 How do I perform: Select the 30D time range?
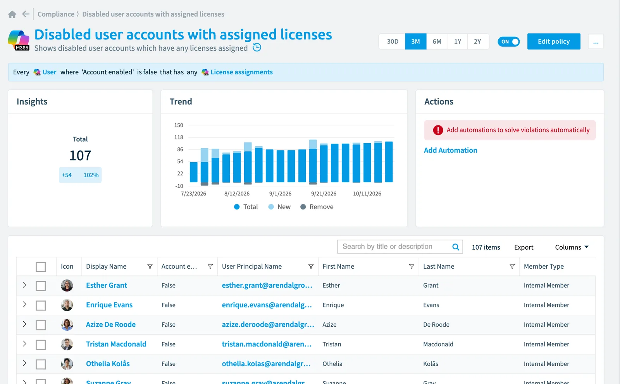pos(392,41)
